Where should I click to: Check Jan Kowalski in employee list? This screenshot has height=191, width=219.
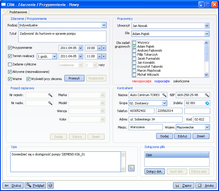pyautogui.click(x=134, y=63)
